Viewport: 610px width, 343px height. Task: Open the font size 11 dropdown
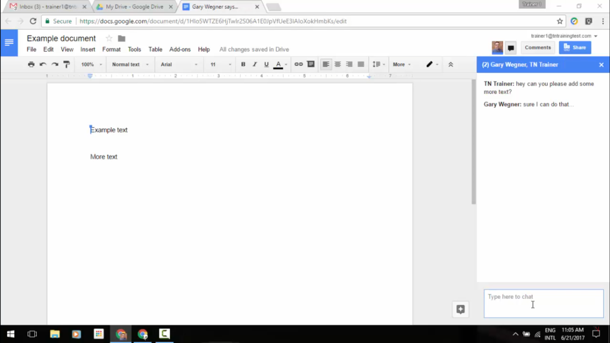coord(221,64)
